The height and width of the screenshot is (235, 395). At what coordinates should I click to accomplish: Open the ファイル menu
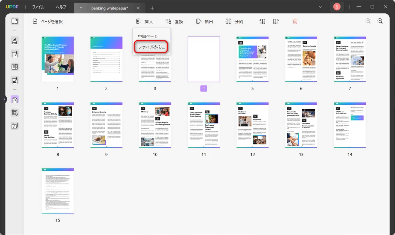click(38, 7)
